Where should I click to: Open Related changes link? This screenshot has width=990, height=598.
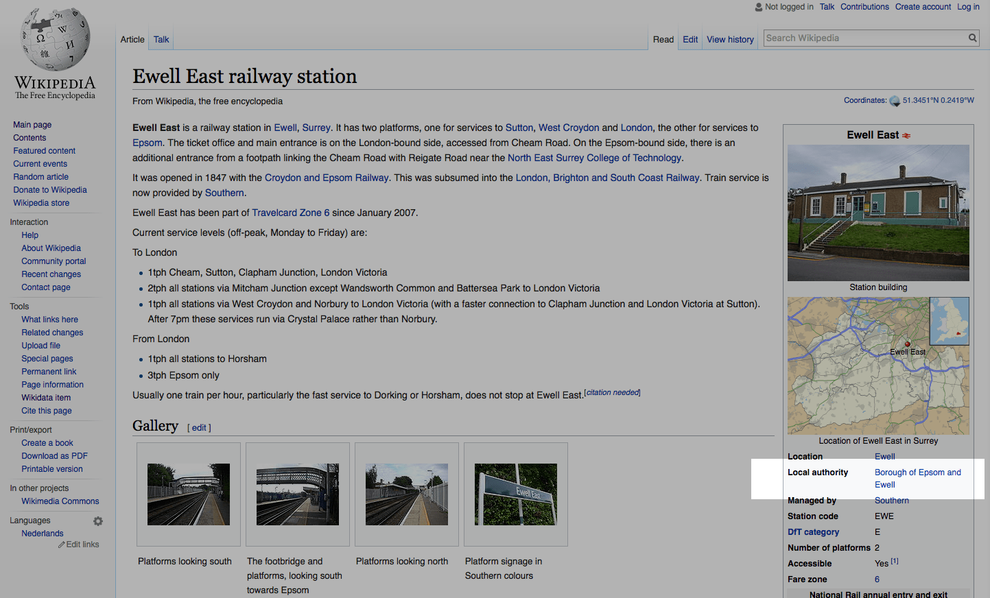(x=52, y=333)
